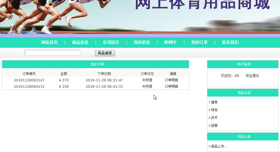Click date 2018-11-28 08:41:31
280x152 pixels.
104,86
